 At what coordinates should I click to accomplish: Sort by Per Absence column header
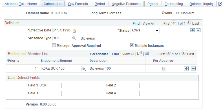[x=163, y=61]
